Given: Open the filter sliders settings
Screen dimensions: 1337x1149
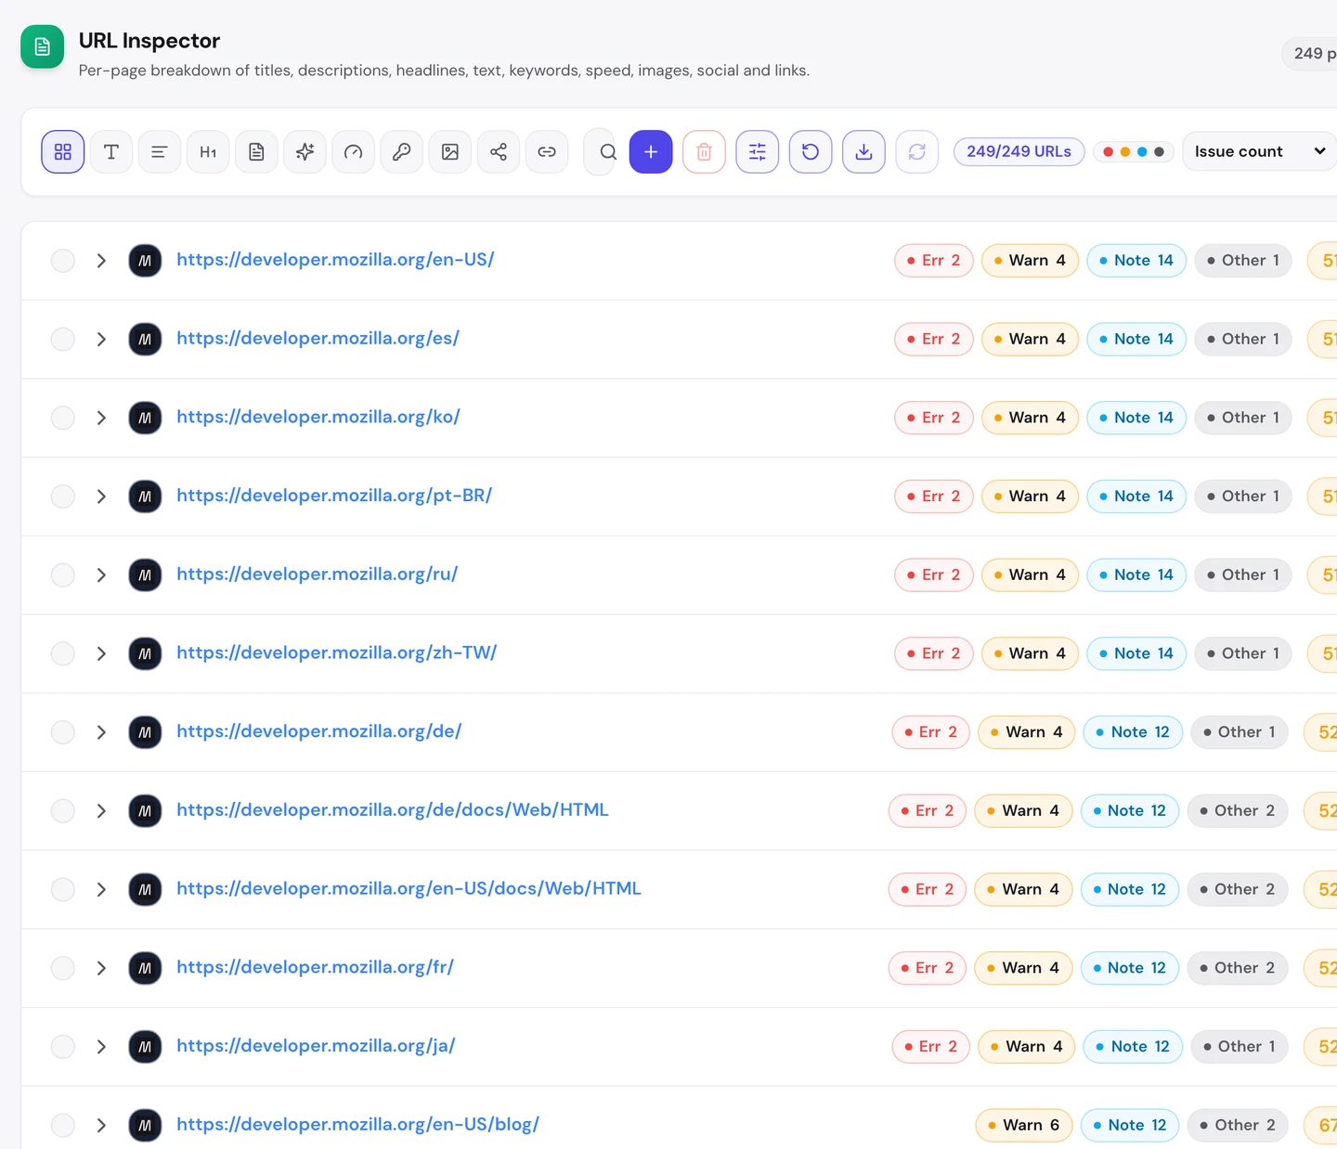Looking at the screenshot, I should pos(758,151).
